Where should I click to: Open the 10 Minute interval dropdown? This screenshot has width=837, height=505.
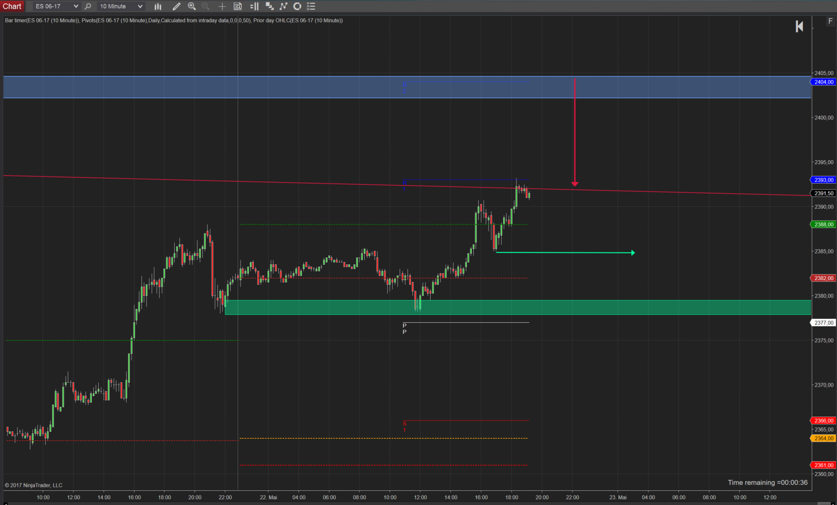pyautogui.click(x=121, y=6)
